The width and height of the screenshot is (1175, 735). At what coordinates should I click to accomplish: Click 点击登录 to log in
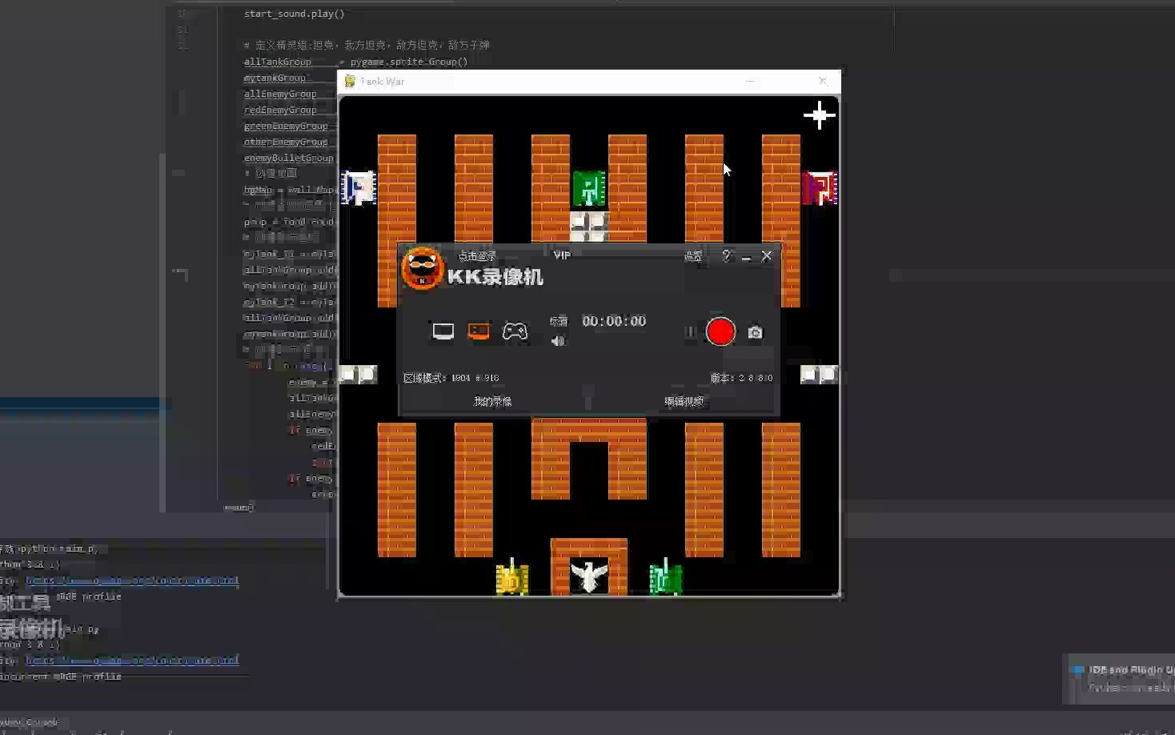pyautogui.click(x=477, y=256)
